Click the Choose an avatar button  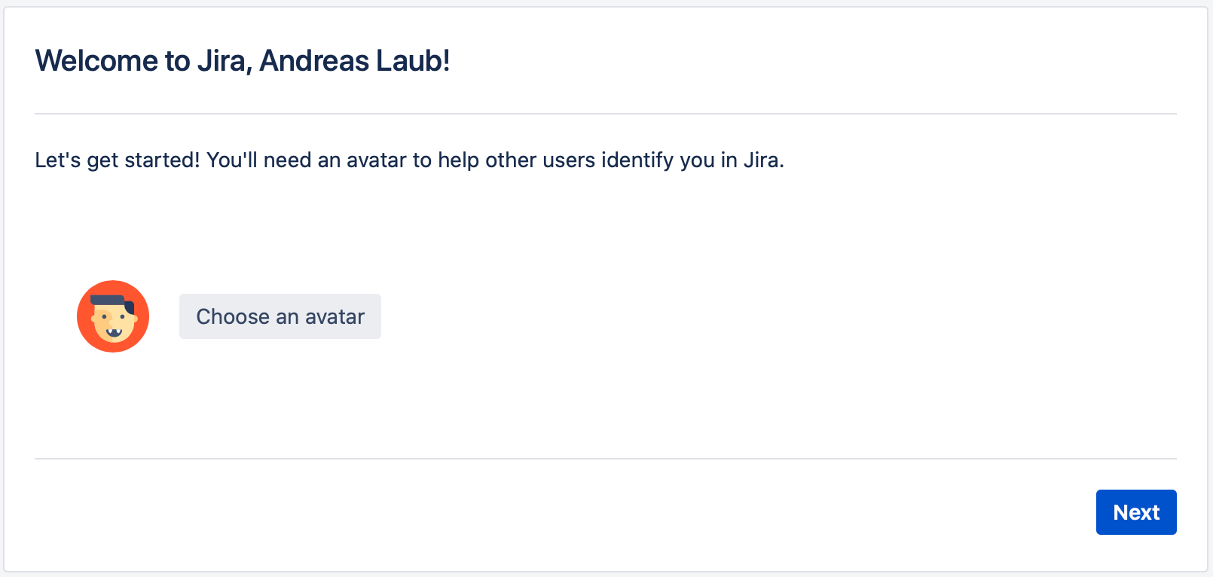(280, 316)
